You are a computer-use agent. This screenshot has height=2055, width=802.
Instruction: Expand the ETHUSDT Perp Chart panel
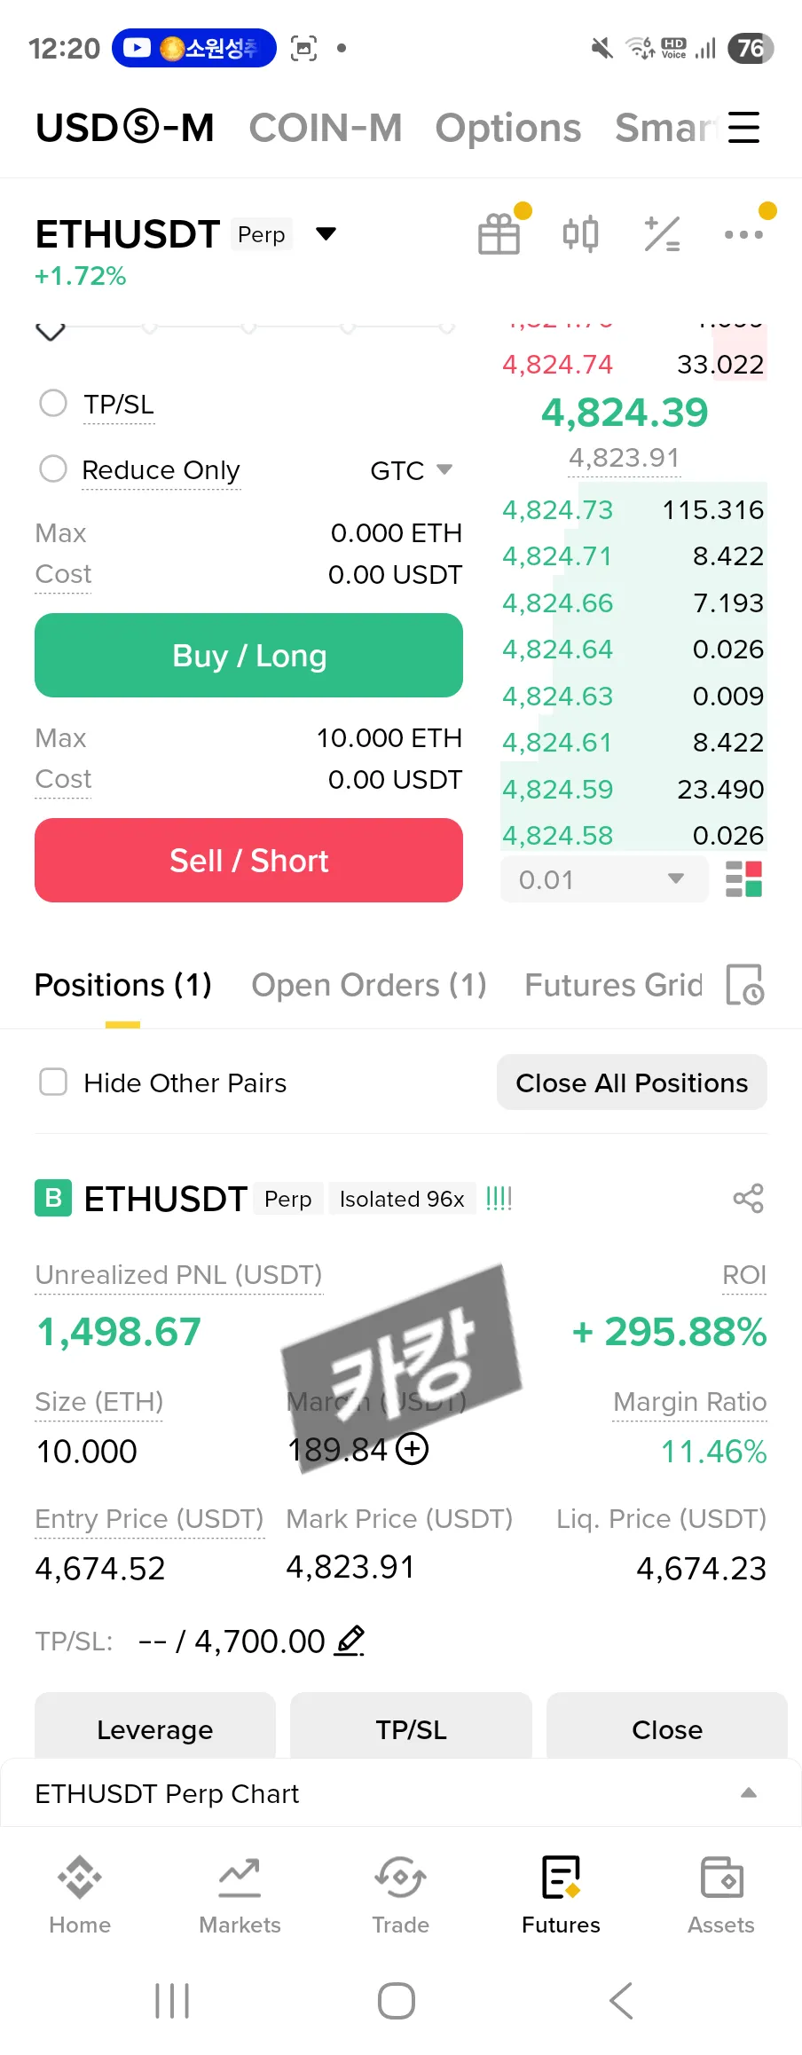click(748, 1793)
